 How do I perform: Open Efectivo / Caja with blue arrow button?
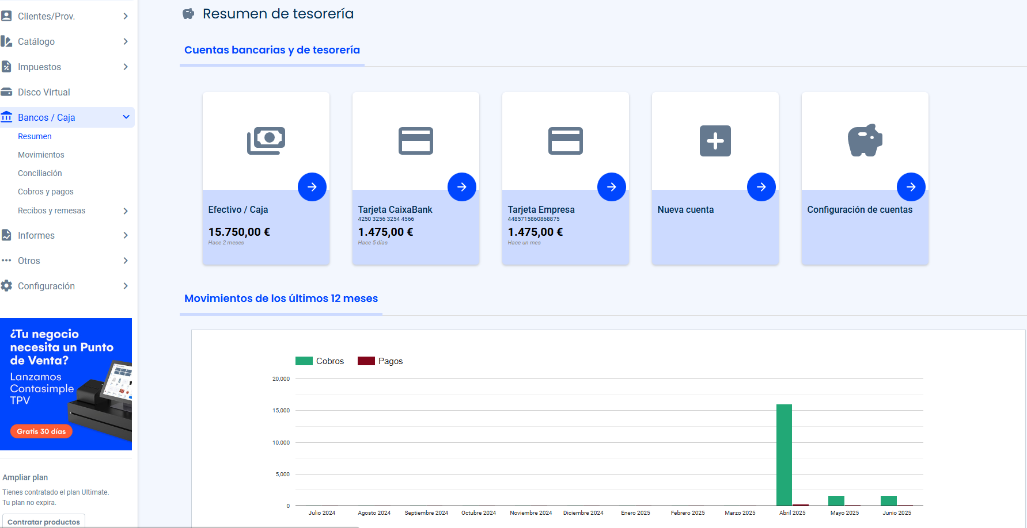click(x=312, y=187)
